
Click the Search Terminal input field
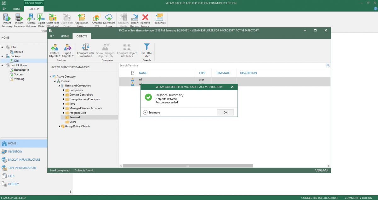pos(189,65)
